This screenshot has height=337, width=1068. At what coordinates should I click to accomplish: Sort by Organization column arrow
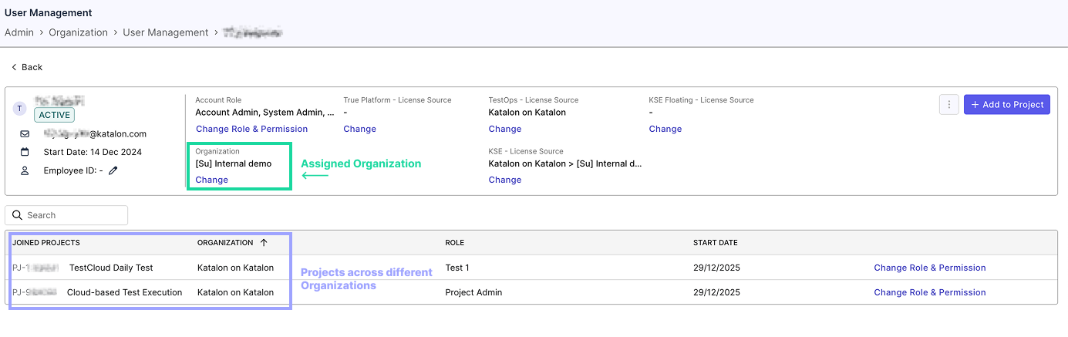tap(264, 242)
